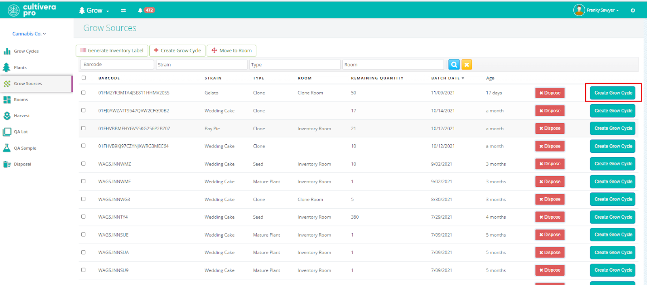
Task: Click Gelato strain cell
Action: pos(211,93)
